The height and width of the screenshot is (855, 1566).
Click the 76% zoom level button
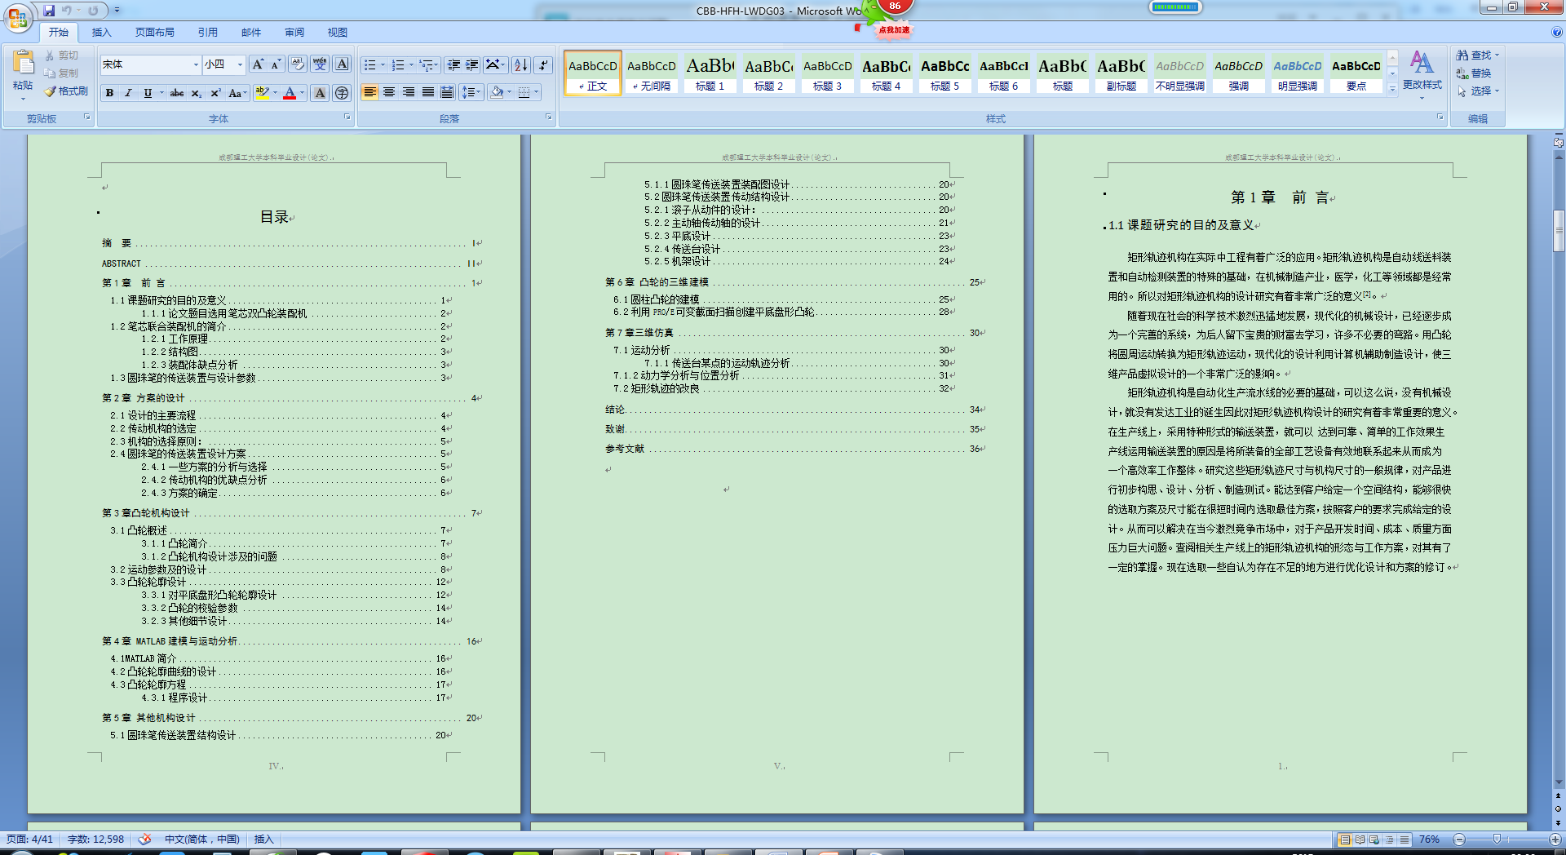(x=1429, y=839)
